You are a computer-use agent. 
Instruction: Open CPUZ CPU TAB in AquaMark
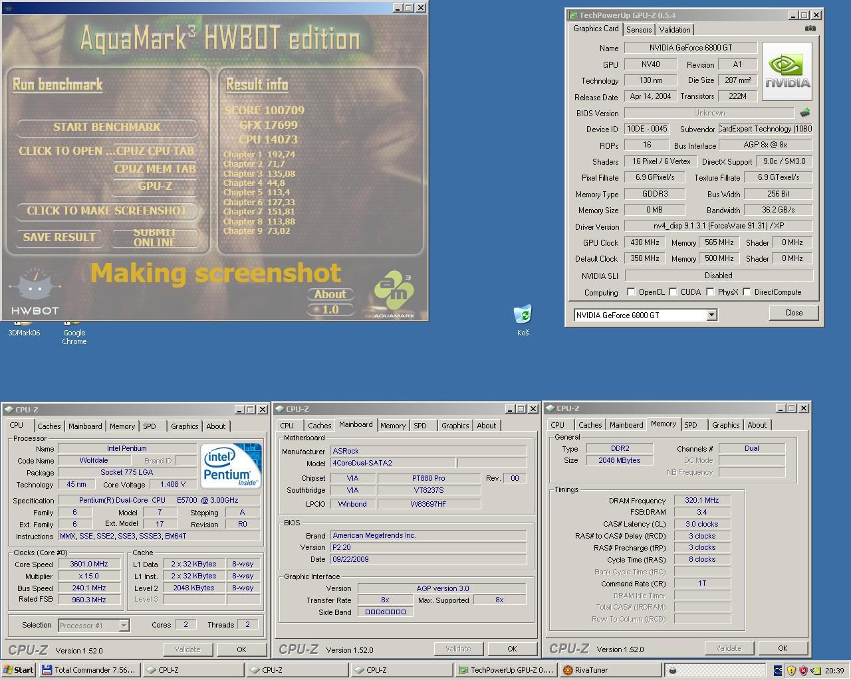[x=155, y=151]
